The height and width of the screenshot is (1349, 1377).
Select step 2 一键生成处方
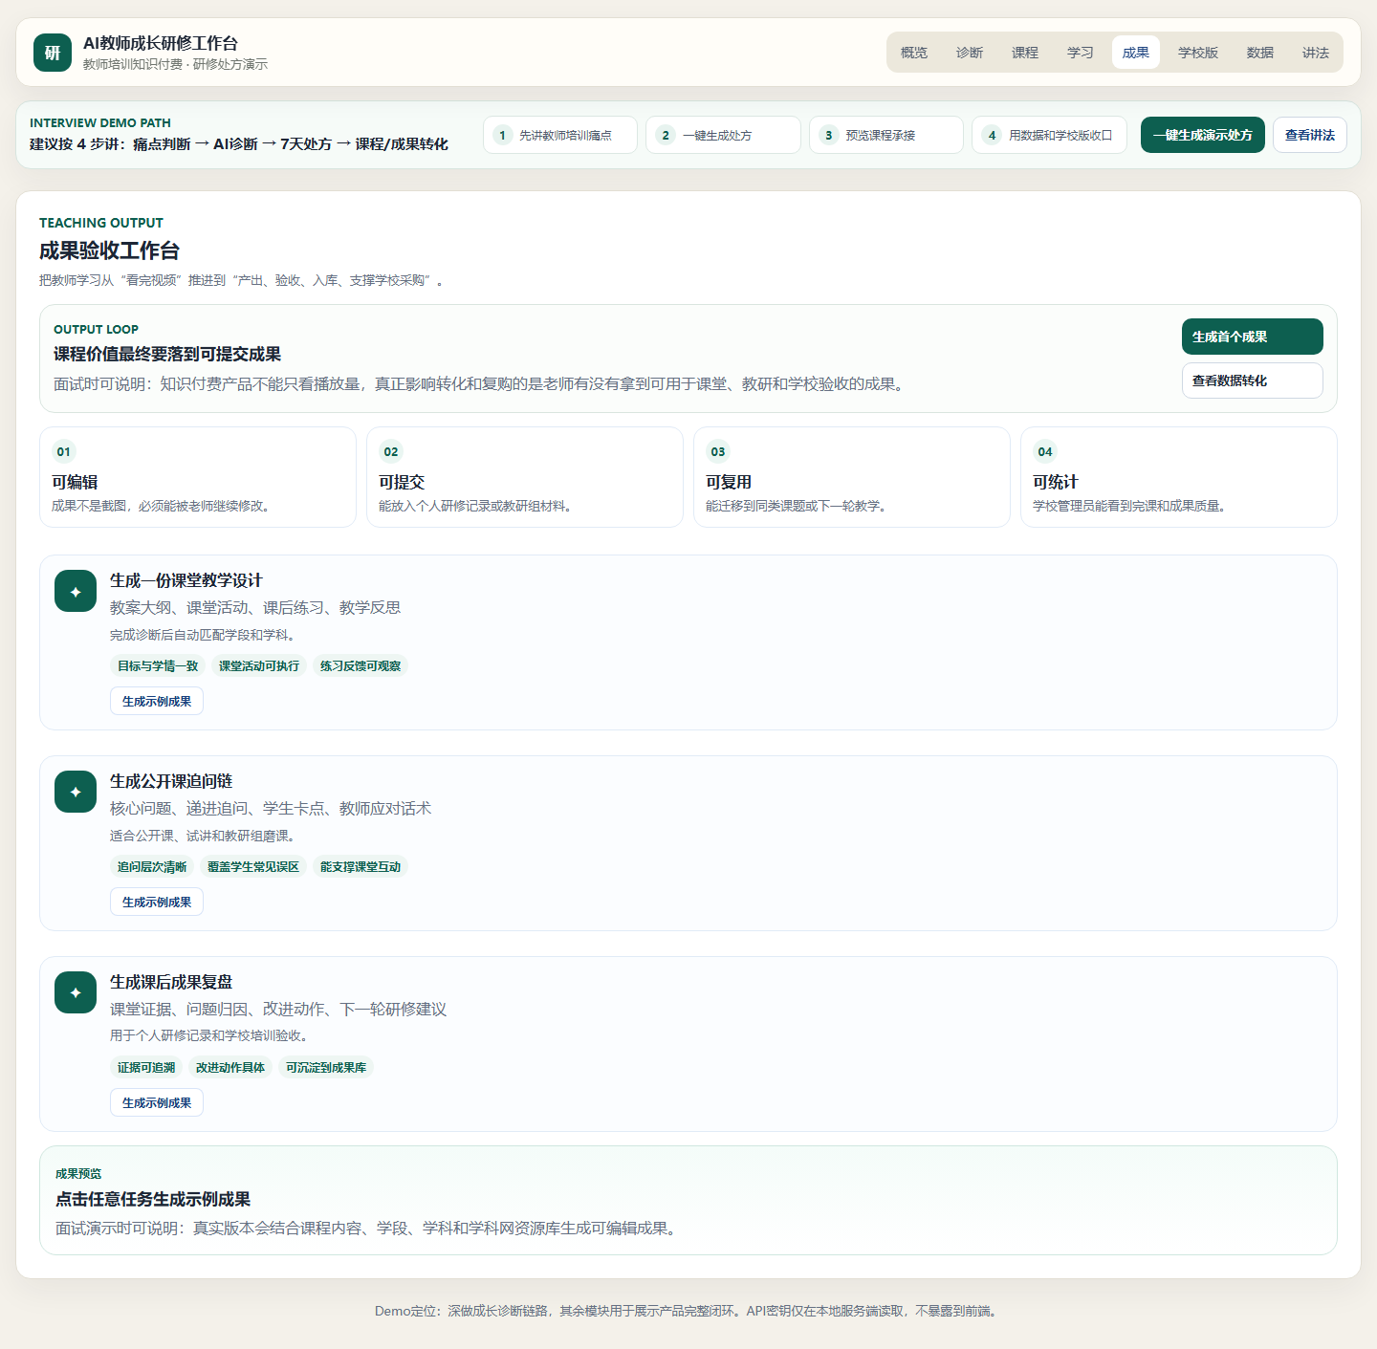click(723, 135)
